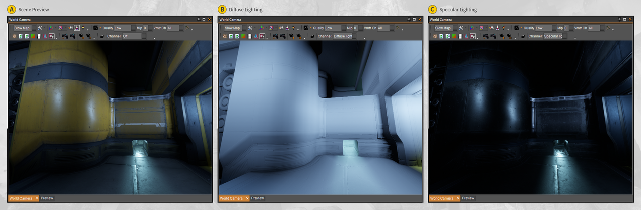This screenshot has width=641, height=210.
Task: Open Slow Map dropdown in Scene Preview window
Action: click(25, 28)
